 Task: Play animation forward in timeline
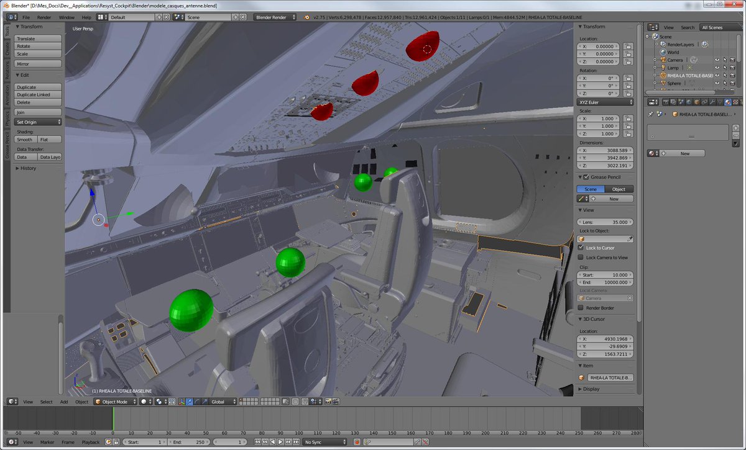click(280, 442)
